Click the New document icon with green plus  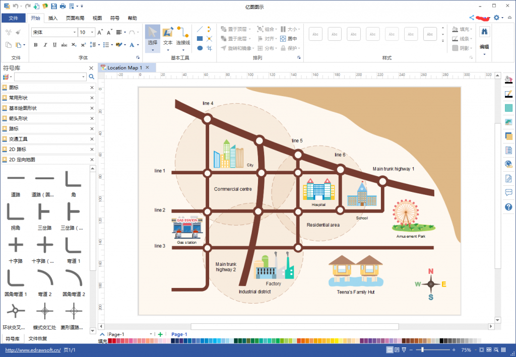(36, 6)
